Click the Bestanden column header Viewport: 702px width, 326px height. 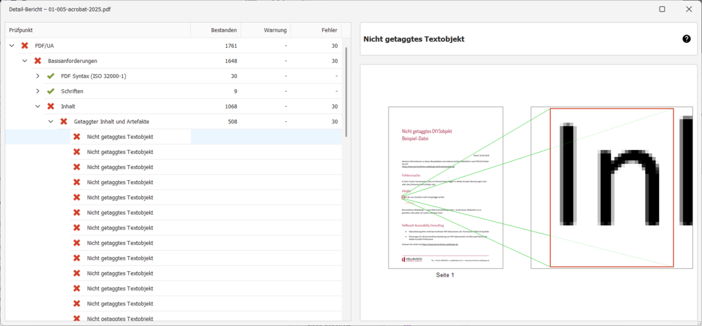coord(216,30)
